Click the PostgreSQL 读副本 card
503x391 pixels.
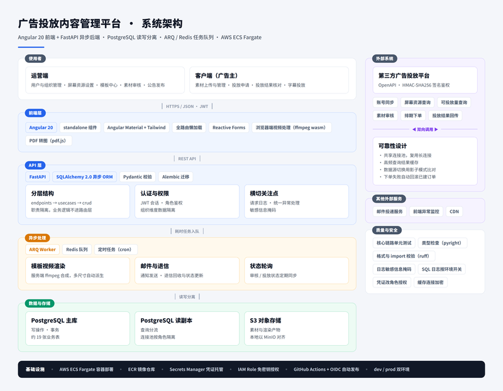[x=187, y=329]
